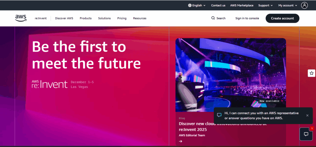The height and width of the screenshot is (147, 316).
Task: Click the globe language icon
Action: point(189,5)
